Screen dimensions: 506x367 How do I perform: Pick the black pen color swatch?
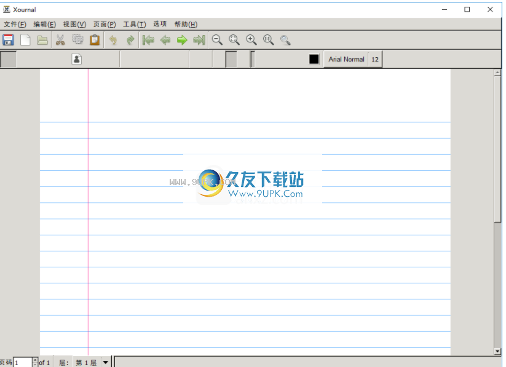click(314, 59)
